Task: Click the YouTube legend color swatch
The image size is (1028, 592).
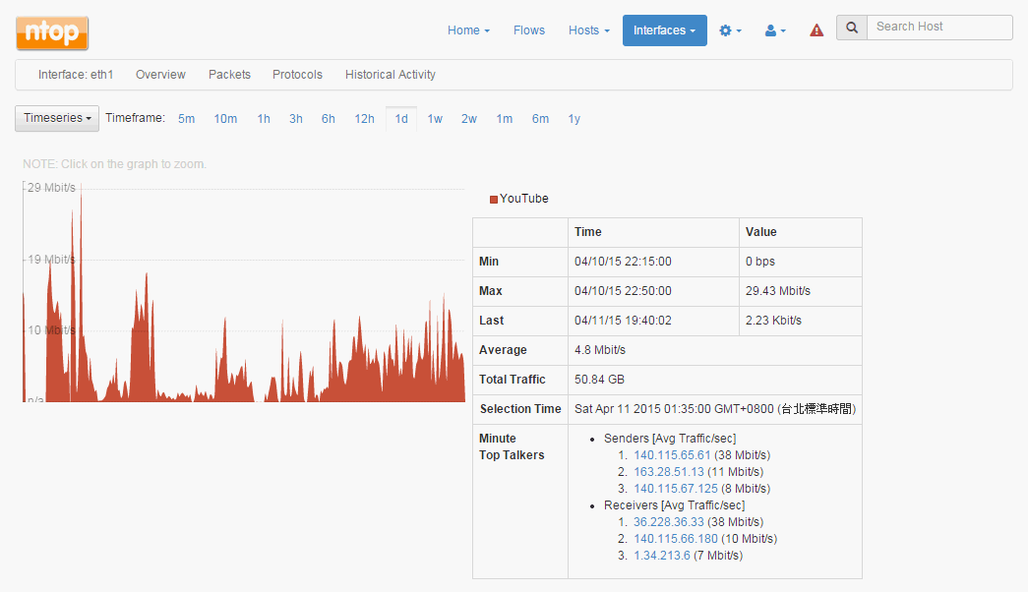Action: point(494,200)
